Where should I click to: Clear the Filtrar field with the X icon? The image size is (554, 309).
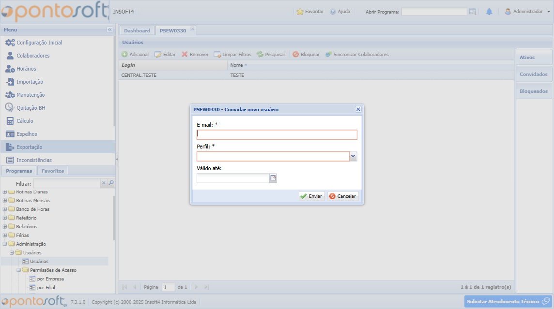coord(103,183)
